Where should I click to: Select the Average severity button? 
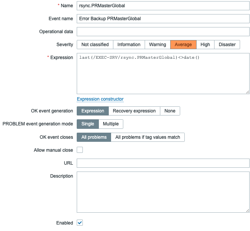click(183, 45)
